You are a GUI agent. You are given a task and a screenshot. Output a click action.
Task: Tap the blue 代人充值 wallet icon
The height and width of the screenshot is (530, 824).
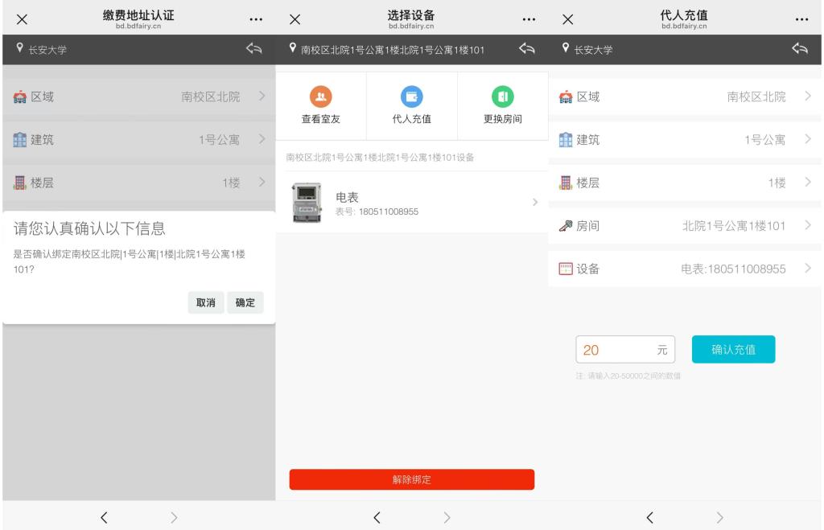click(x=411, y=97)
